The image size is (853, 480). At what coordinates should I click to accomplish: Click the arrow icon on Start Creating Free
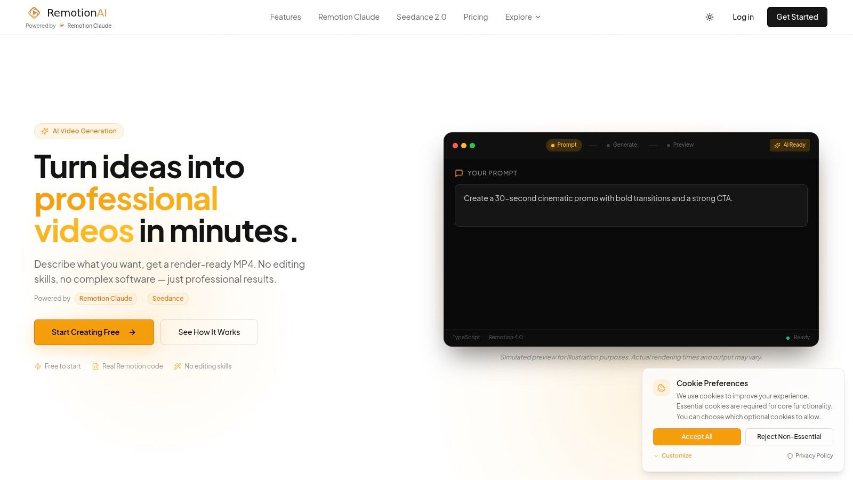[x=132, y=332]
